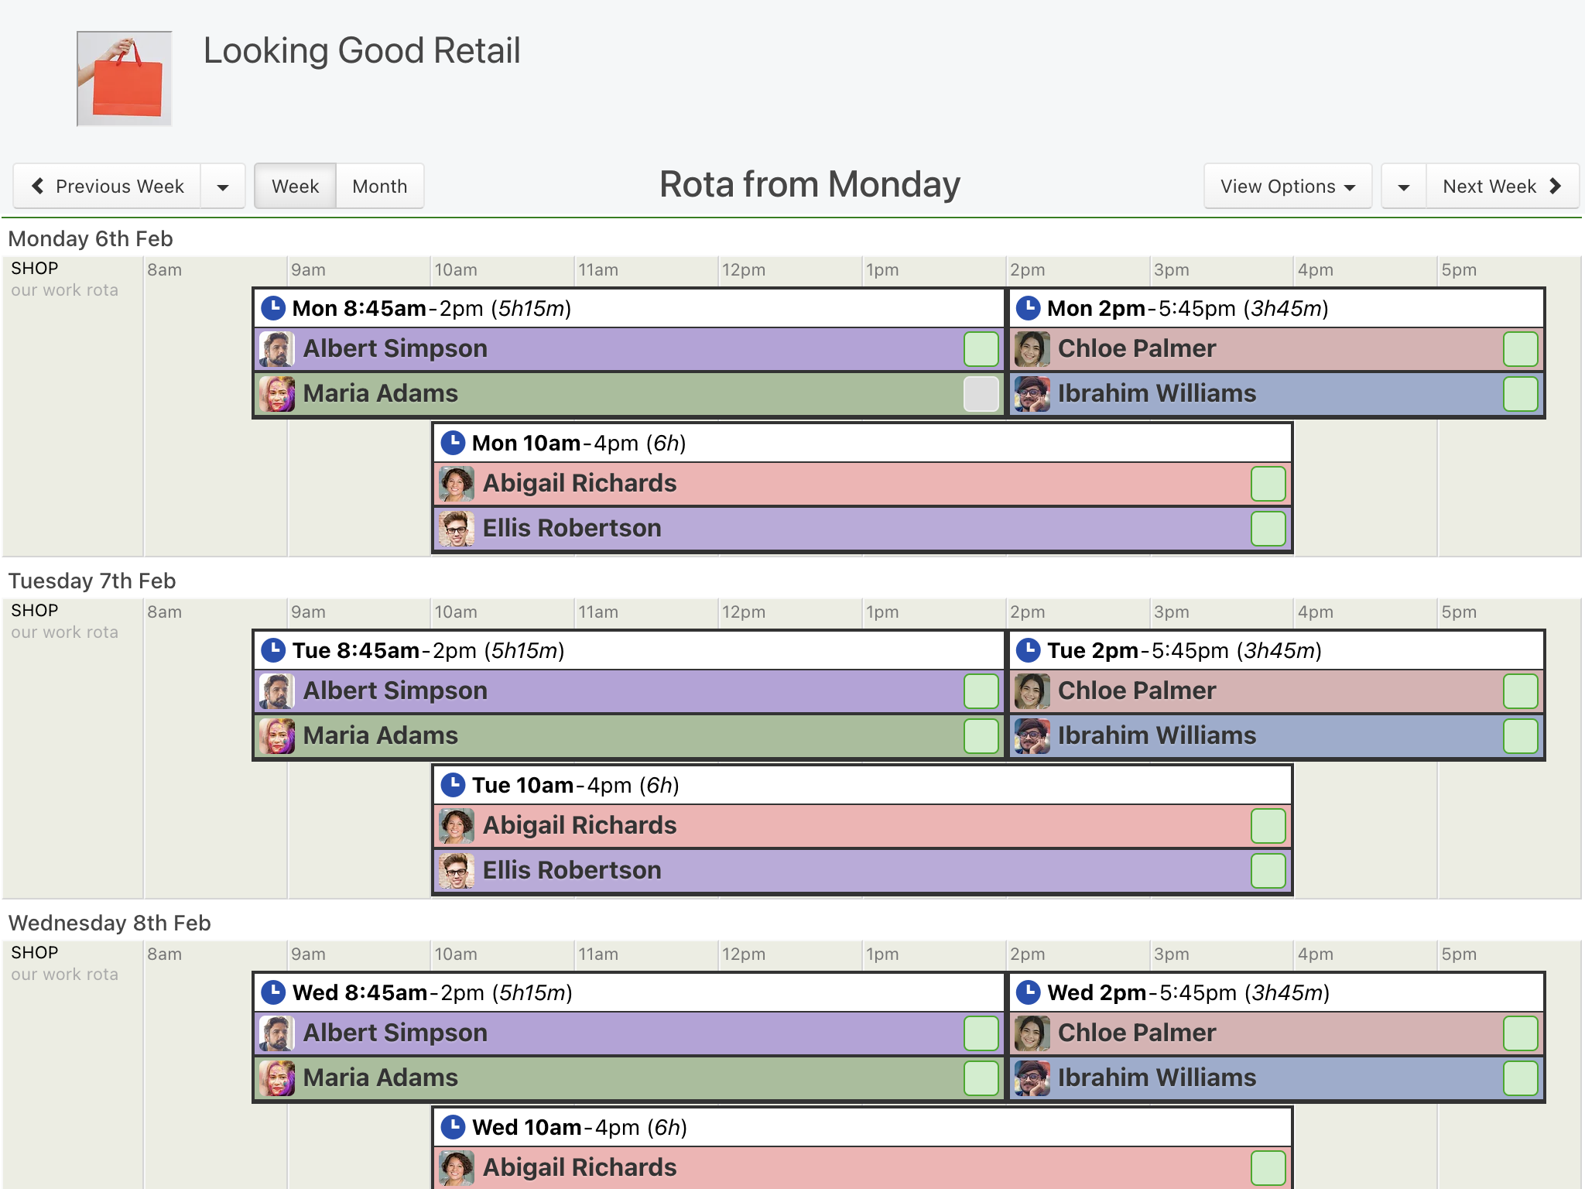
Task: Click Ibrahim Williams's avatar on Monday
Action: 1032,394
